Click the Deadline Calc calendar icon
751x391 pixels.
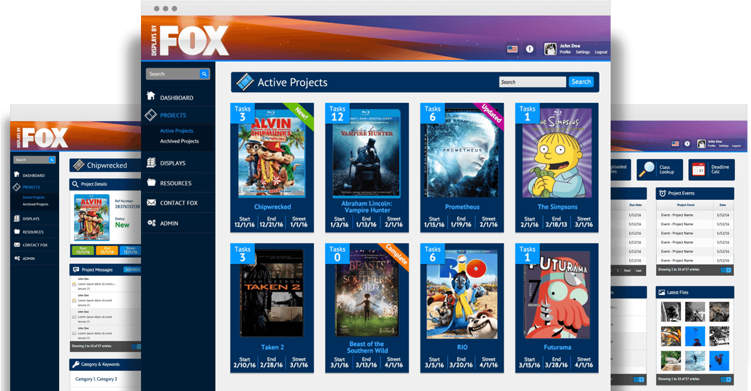click(x=698, y=170)
